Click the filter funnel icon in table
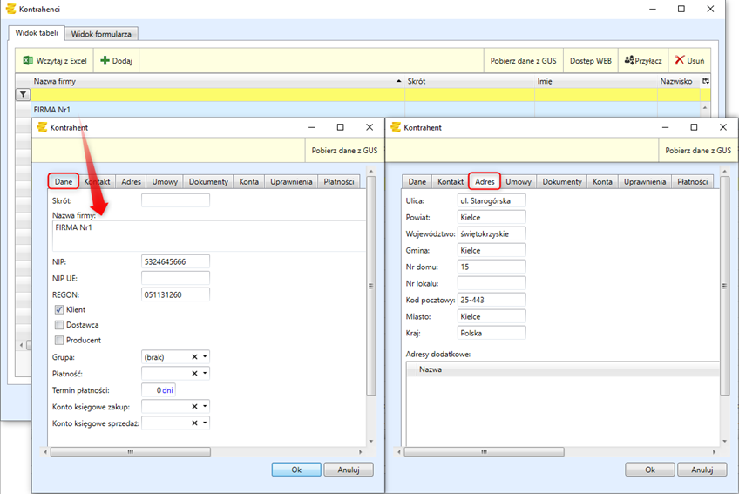 tap(23, 94)
